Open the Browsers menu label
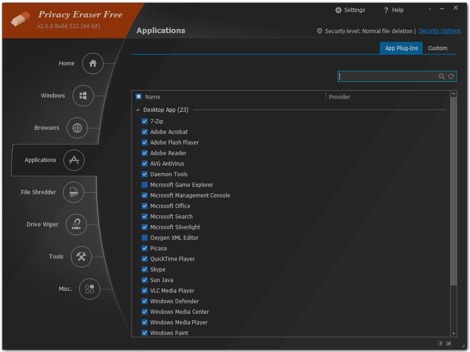Screen dimensions: 470x352 click(47, 128)
